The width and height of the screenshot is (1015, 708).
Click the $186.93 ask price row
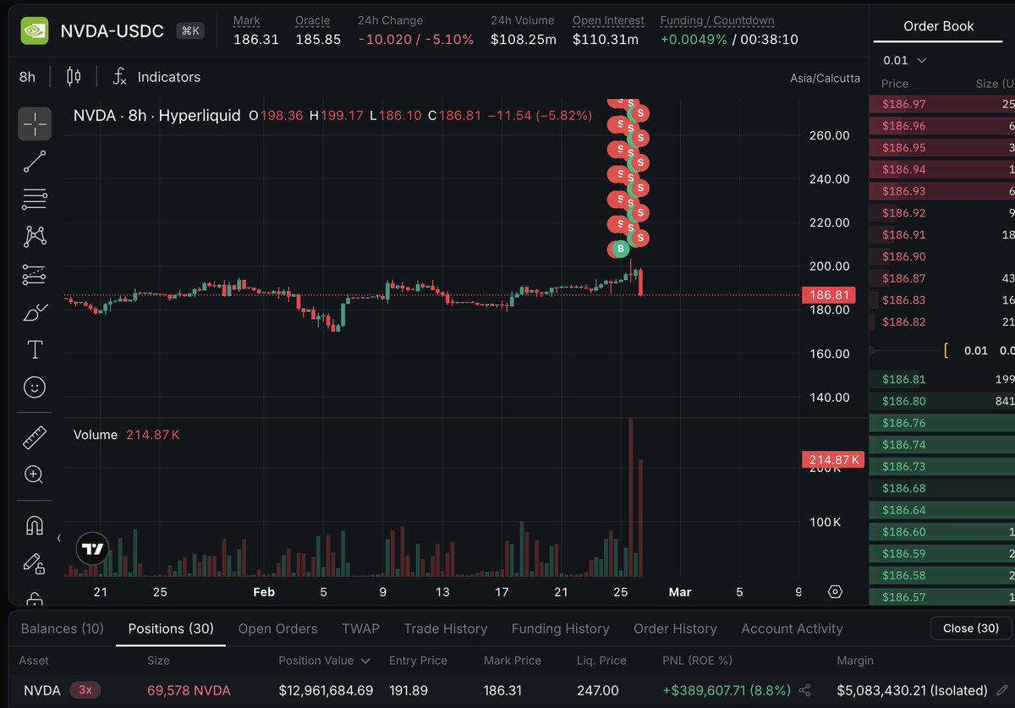[942, 191]
